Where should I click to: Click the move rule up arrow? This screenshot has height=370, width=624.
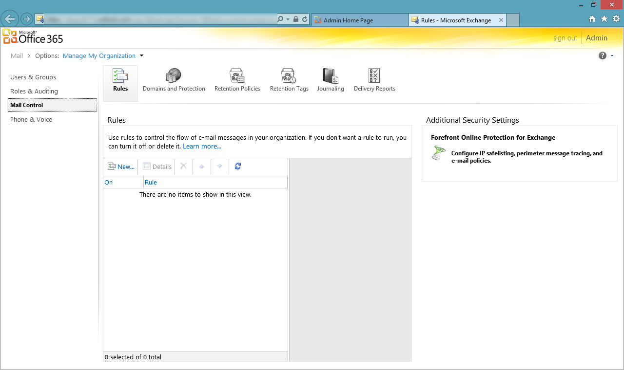(202, 166)
